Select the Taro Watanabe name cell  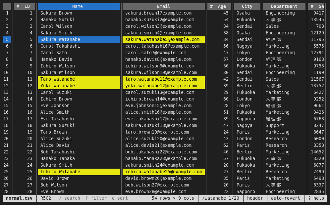click(x=79, y=79)
